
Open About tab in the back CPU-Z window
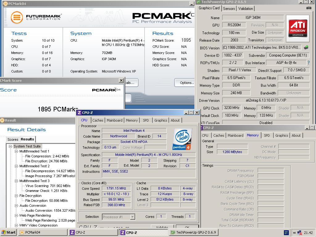[296, 136]
